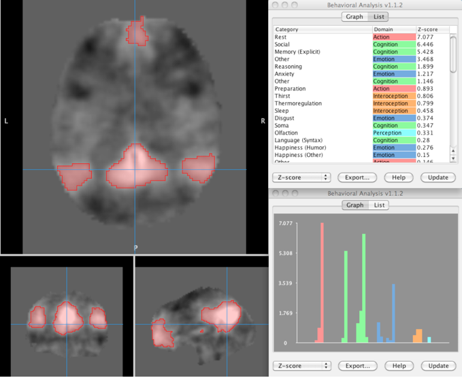Click Export button under the category list

coord(358,177)
